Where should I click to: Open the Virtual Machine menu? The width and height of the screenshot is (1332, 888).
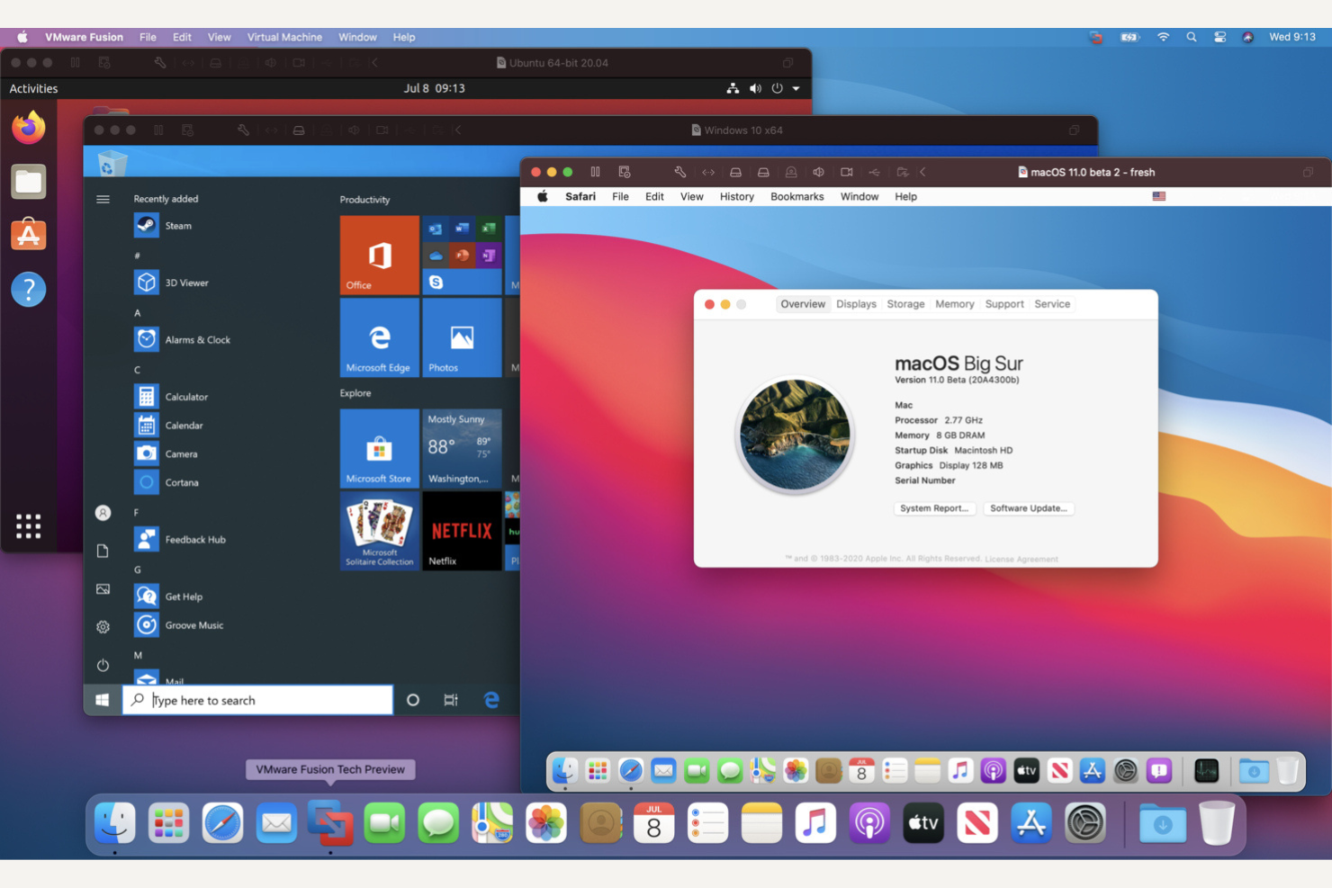284,37
